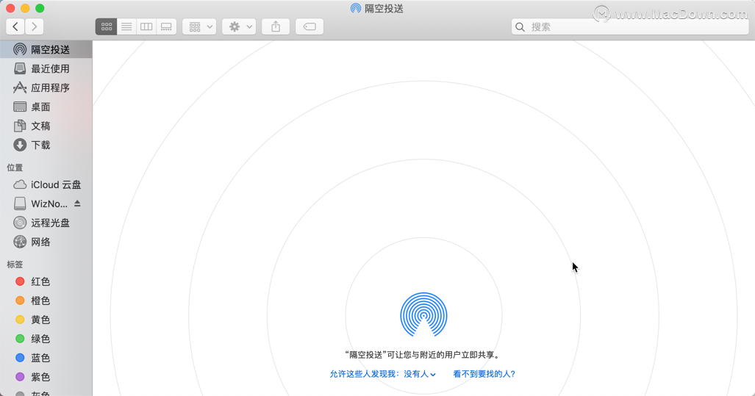Select the 橙色 tag
Screen dimensions: 755x396
46,300
